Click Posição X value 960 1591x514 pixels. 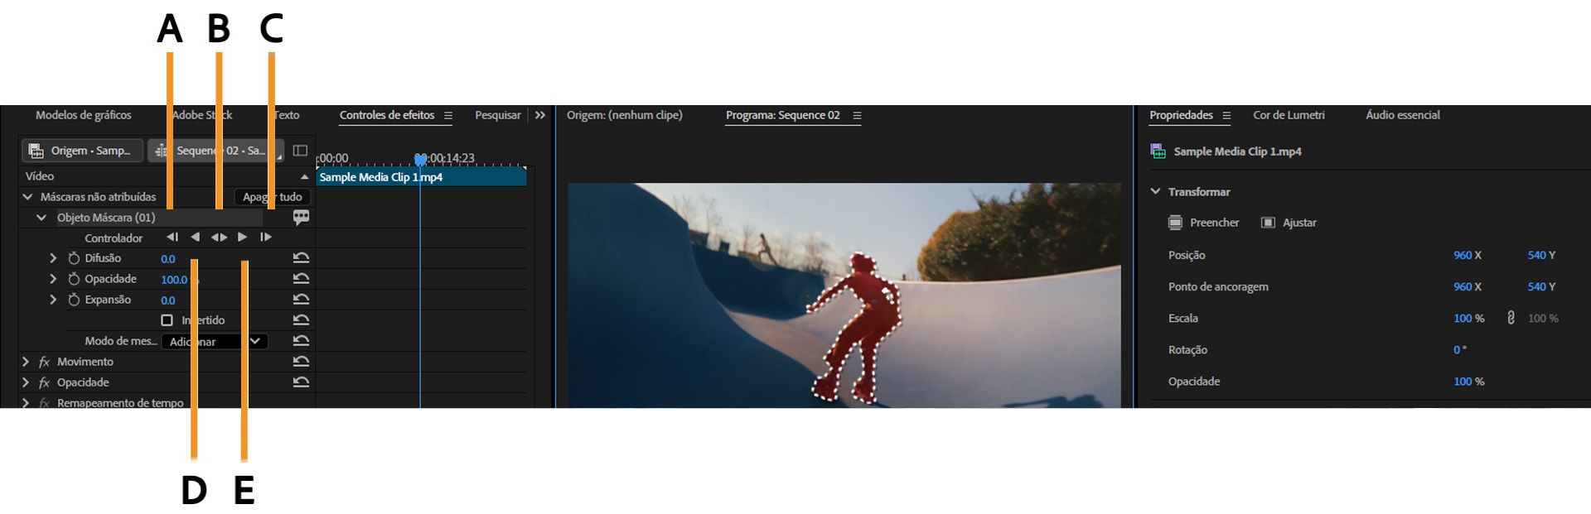click(1463, 255)
